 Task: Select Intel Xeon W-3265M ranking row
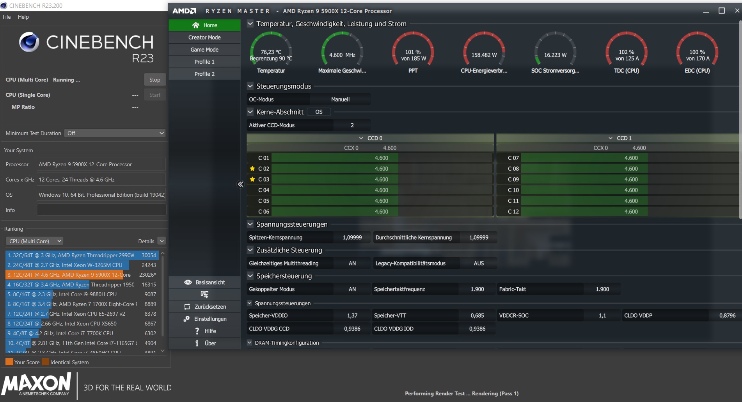point(82,265)
